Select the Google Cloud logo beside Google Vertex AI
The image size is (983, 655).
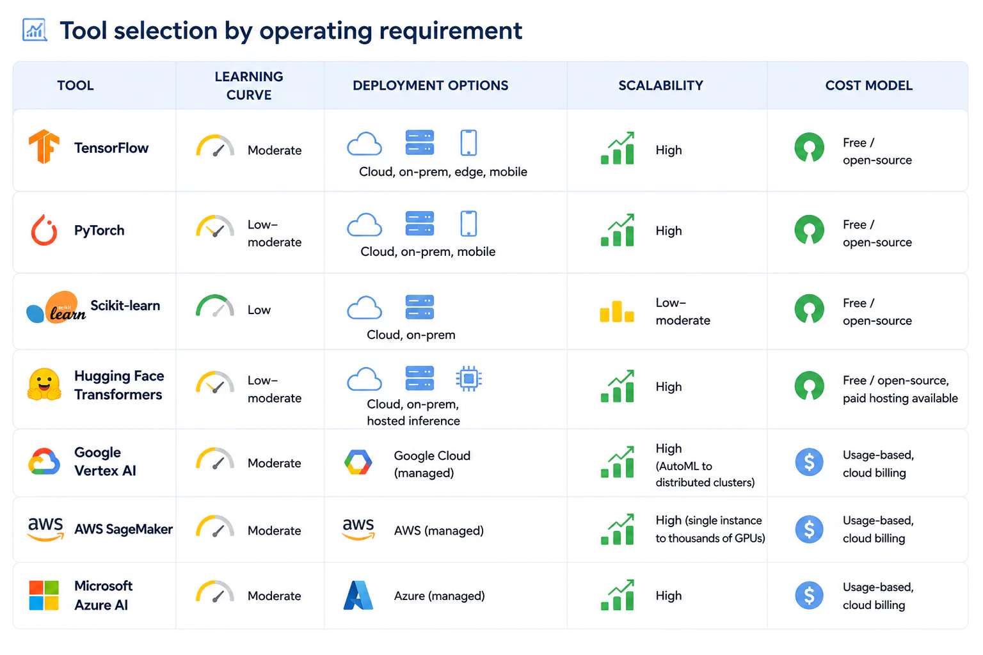44,461
